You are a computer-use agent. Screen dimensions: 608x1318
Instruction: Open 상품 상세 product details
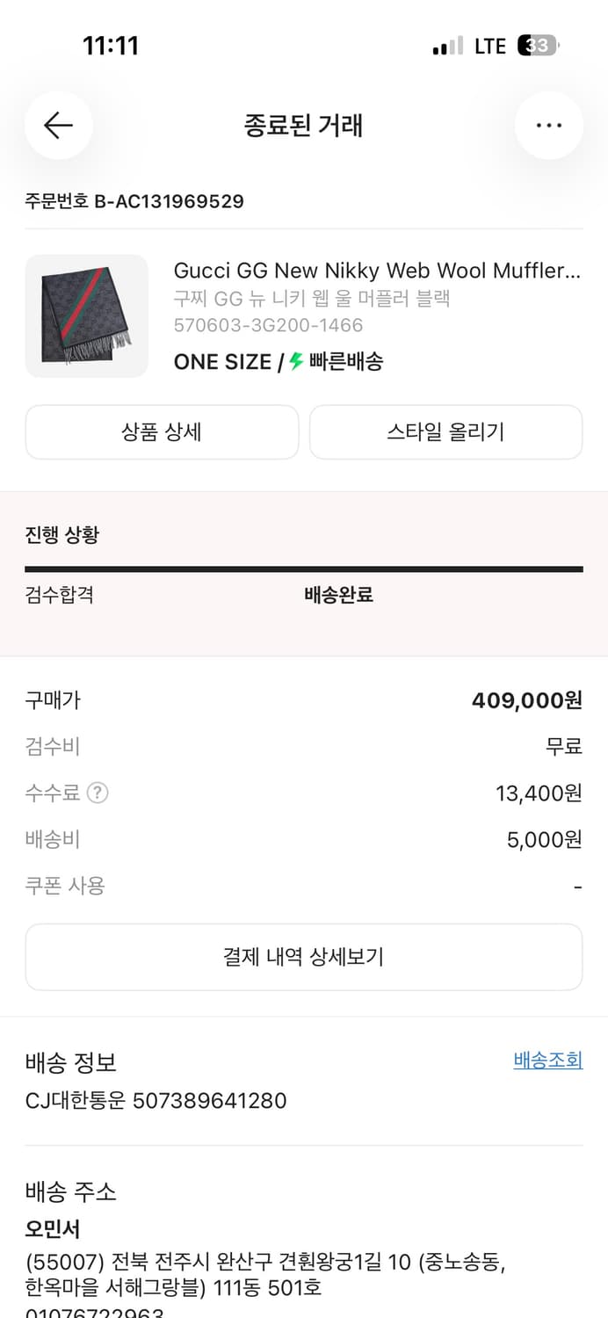pos(162,431)
